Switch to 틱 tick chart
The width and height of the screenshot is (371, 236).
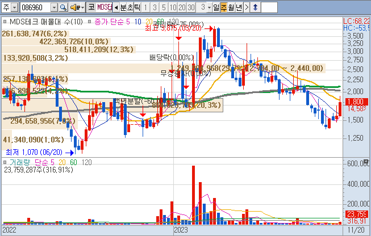[137, 7]
